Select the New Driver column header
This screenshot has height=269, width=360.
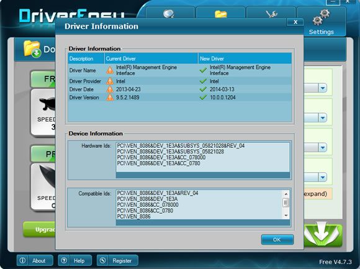pos(245,58)
